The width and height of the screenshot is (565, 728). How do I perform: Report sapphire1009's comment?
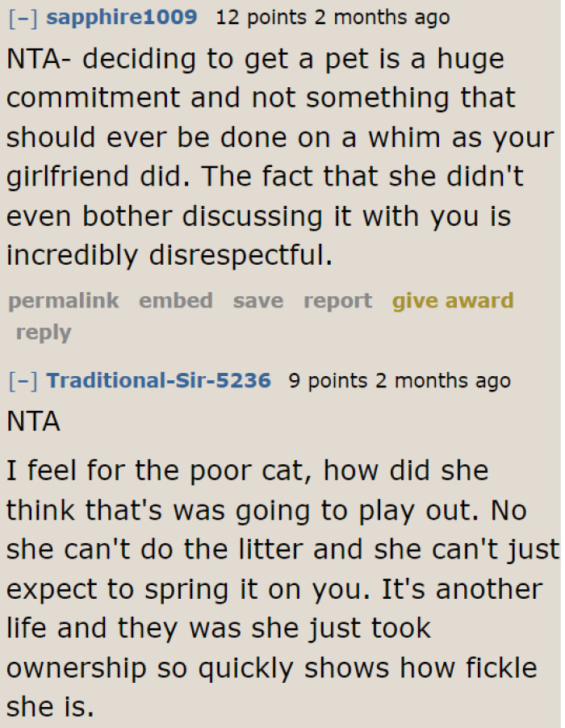coord(337,300)
